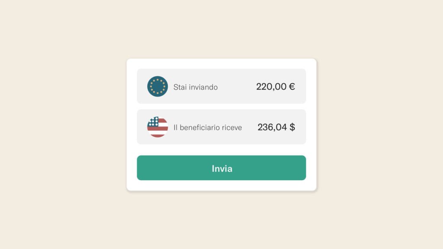This screenshot has height=249, width=443.
Task: Click the United States flag icon
Action: [157, 127]
